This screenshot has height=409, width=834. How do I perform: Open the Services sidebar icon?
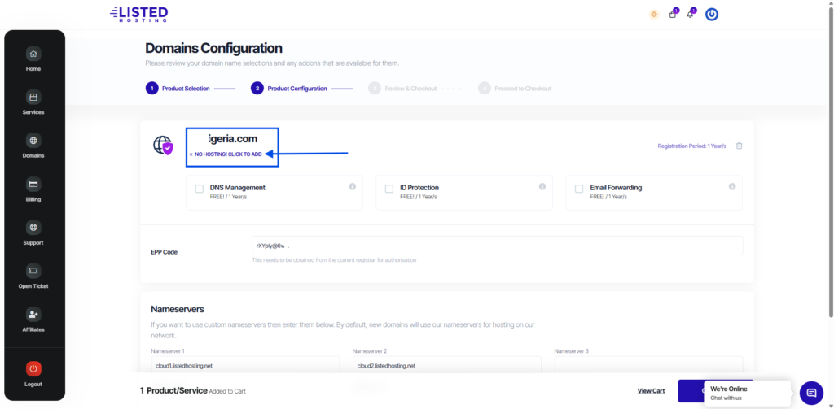tap(33, 97)
